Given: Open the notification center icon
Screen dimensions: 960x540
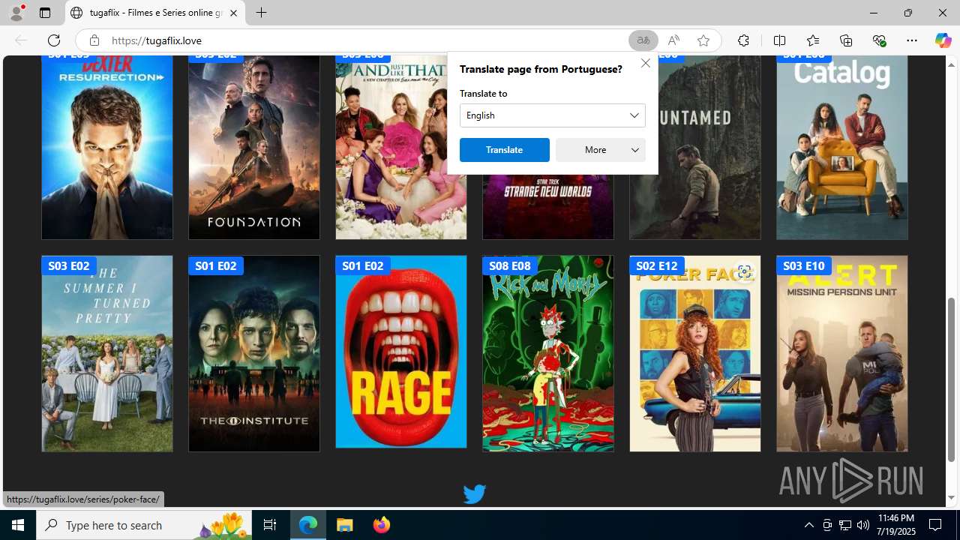Looking at the screenshot, I should [x=935, y=525].
